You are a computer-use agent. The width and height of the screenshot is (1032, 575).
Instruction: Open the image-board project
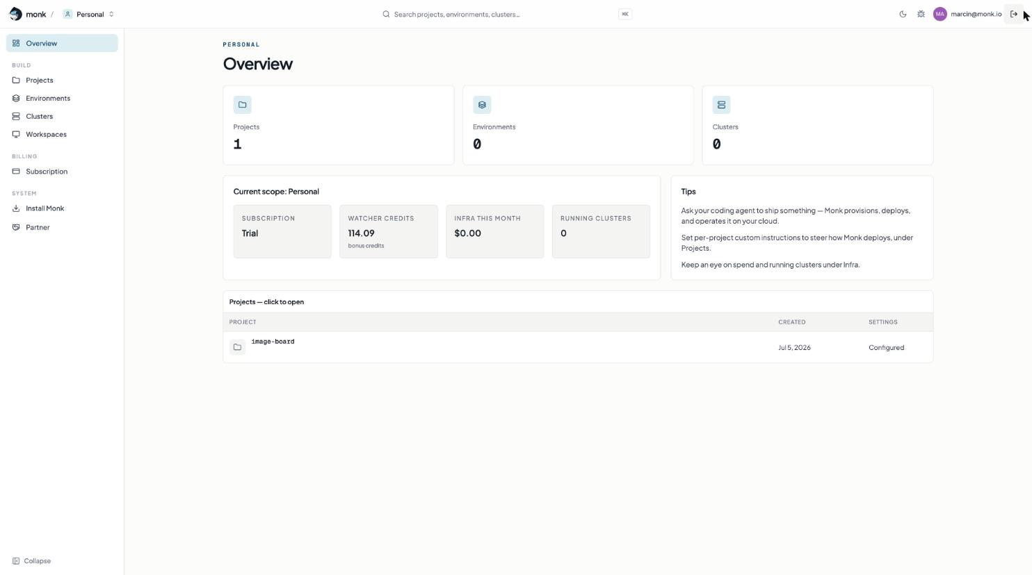(273, 342)
